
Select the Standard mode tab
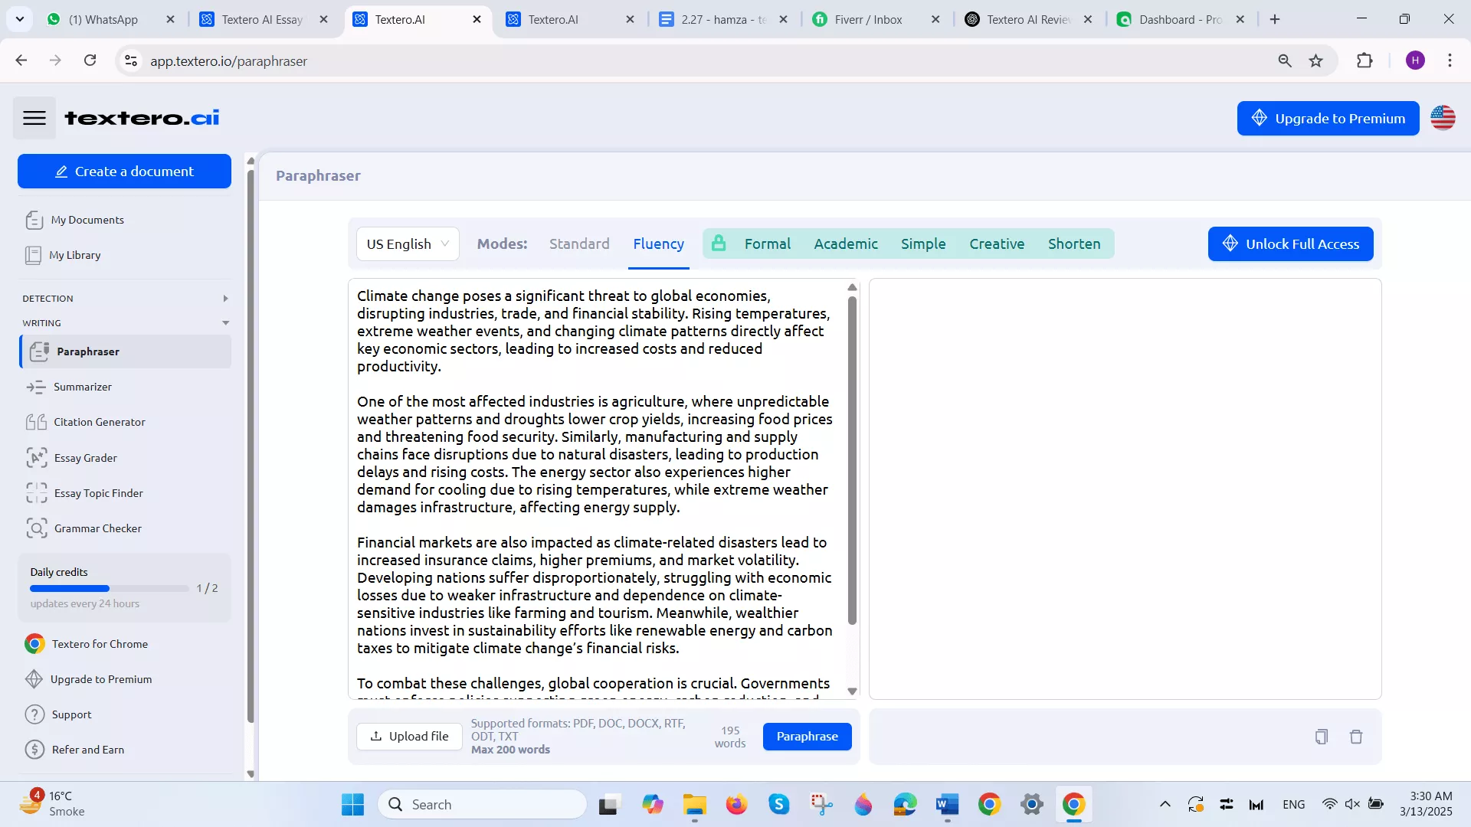coord(579,244)
